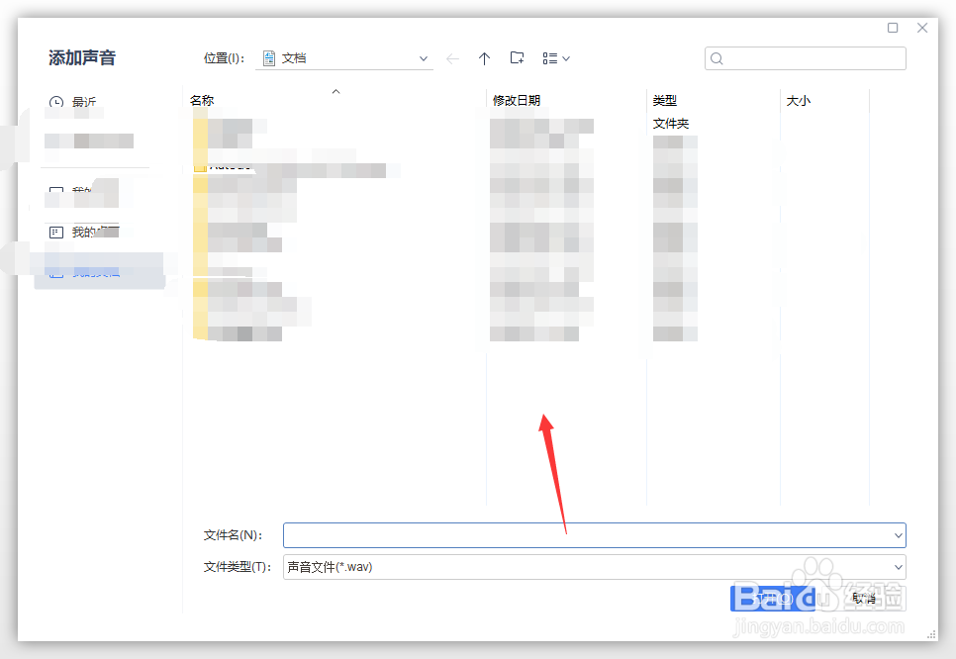Screen dimensions: 956x659
Task: Click the 取消 cancel button
Action: (x=863, y=598)
